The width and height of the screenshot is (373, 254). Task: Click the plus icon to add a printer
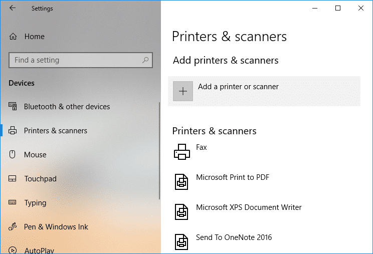tap(183, 91)
